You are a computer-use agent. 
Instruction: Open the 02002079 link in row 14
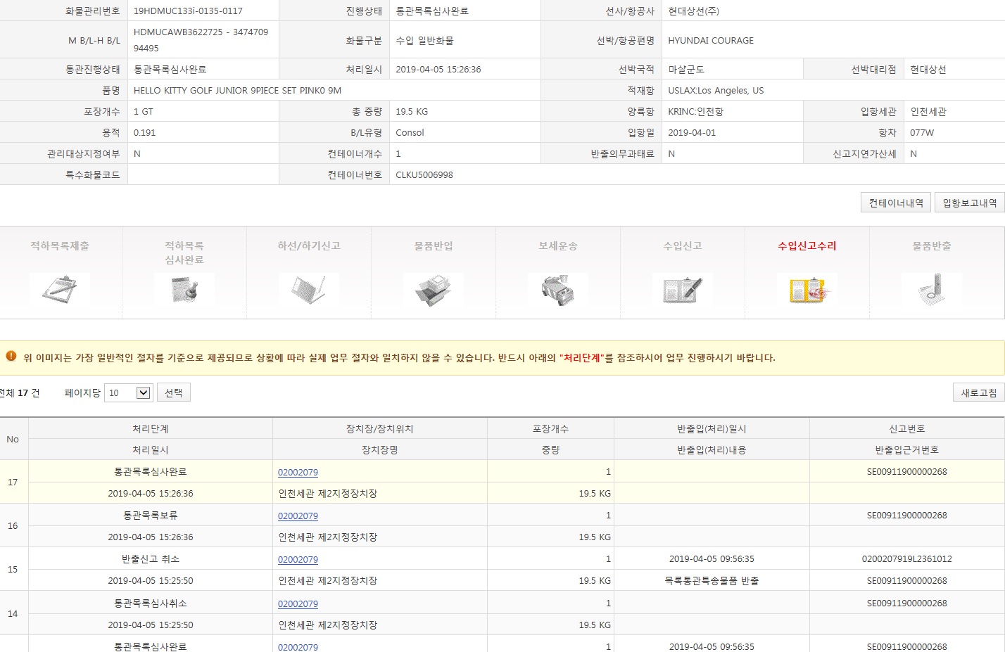pos(298,604)
